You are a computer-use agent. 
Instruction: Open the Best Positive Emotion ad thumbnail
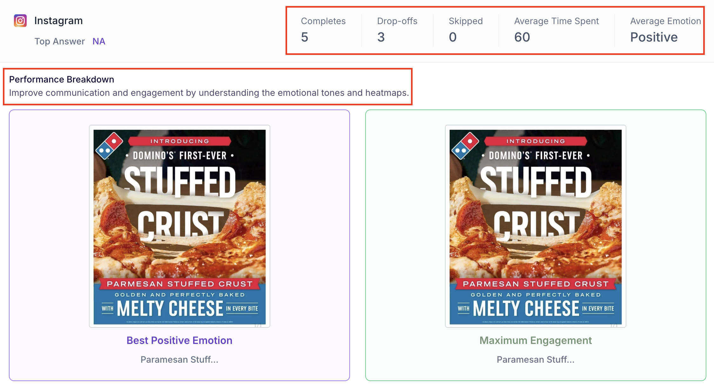179,226
